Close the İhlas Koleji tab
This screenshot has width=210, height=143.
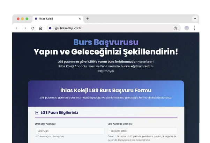(x=80, y=19)
